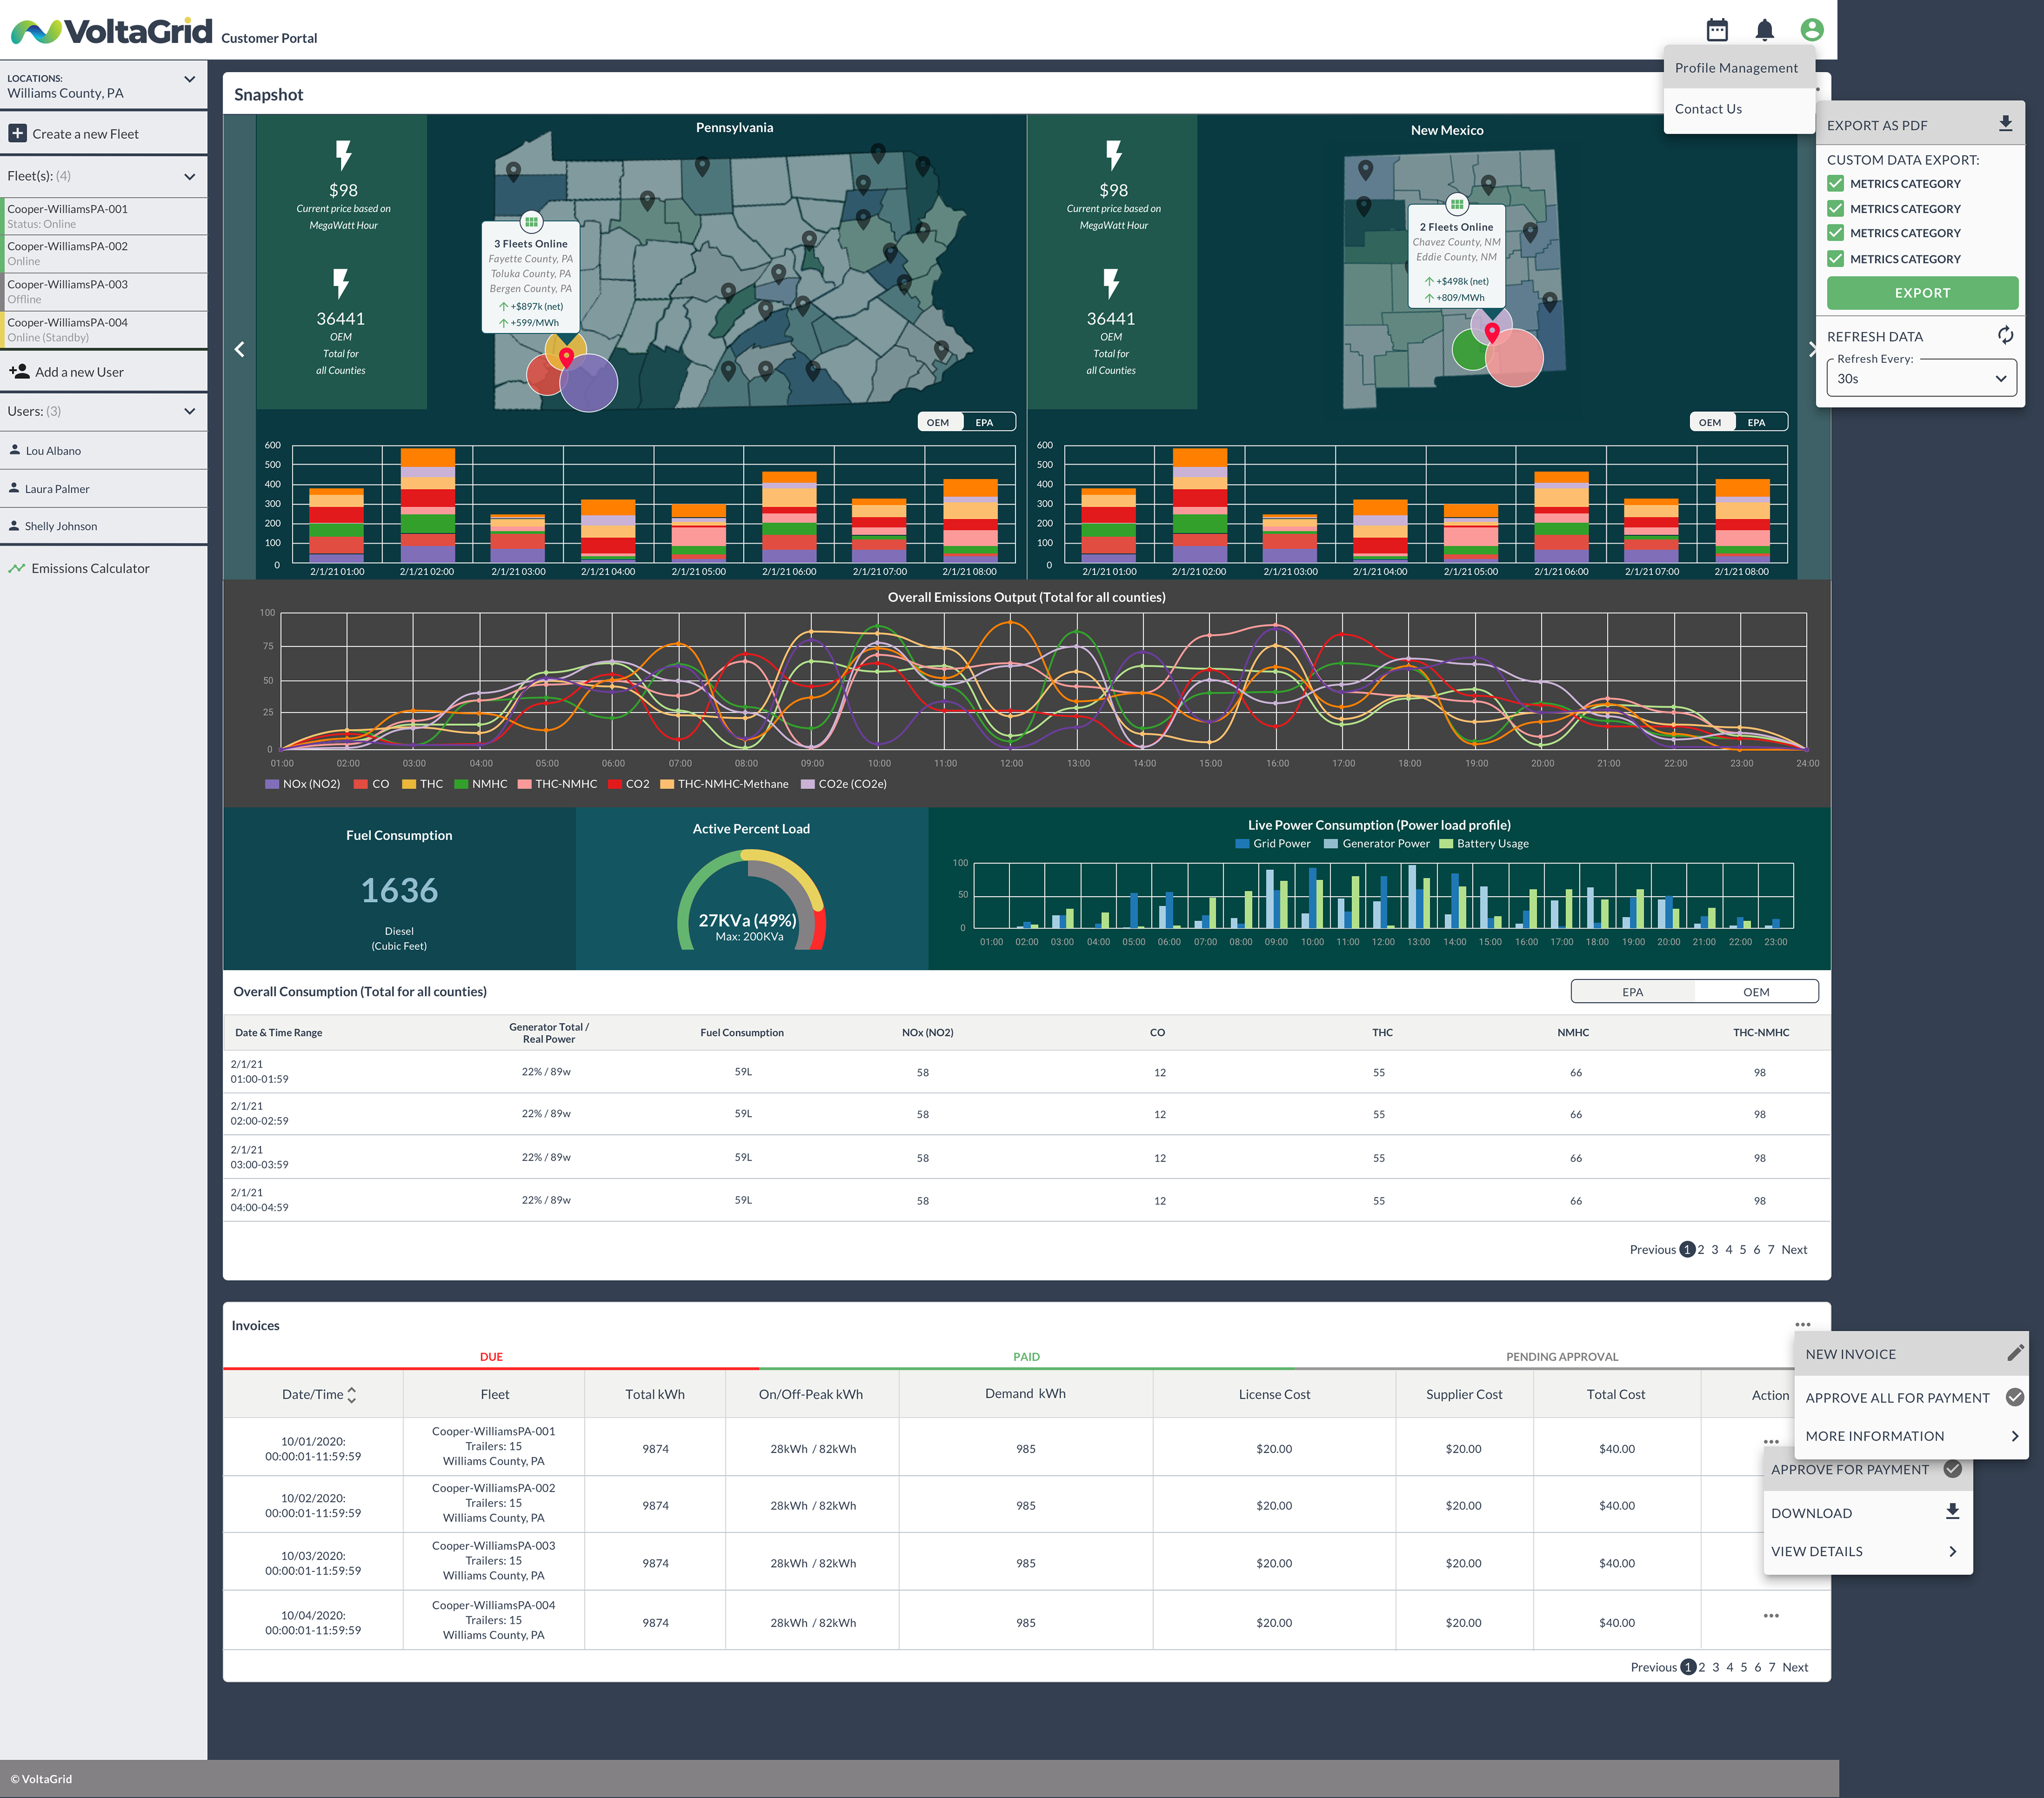The image size is (2044, 1798).
Task: Open the Emissions Calculator
Action: [x=89, y=568]
